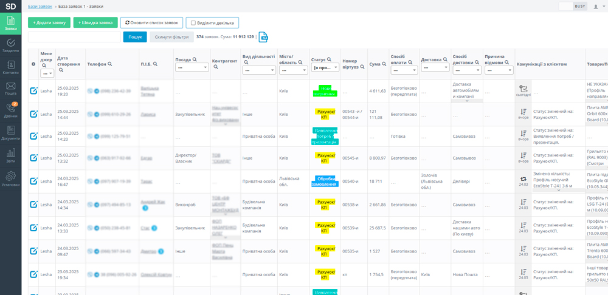
Task: Click the Львівська обл. city cell
Action: coord(292,181)
